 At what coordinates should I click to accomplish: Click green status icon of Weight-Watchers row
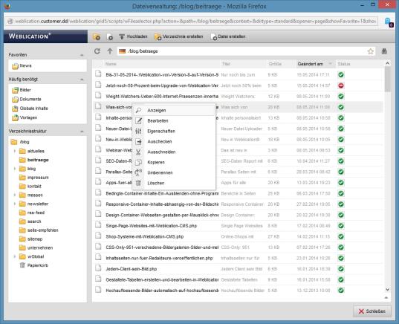341,97
